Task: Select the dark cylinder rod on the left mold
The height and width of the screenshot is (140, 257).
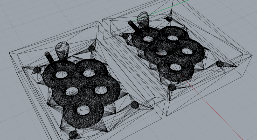Action: pyautogui.click(x=49, y=58)
